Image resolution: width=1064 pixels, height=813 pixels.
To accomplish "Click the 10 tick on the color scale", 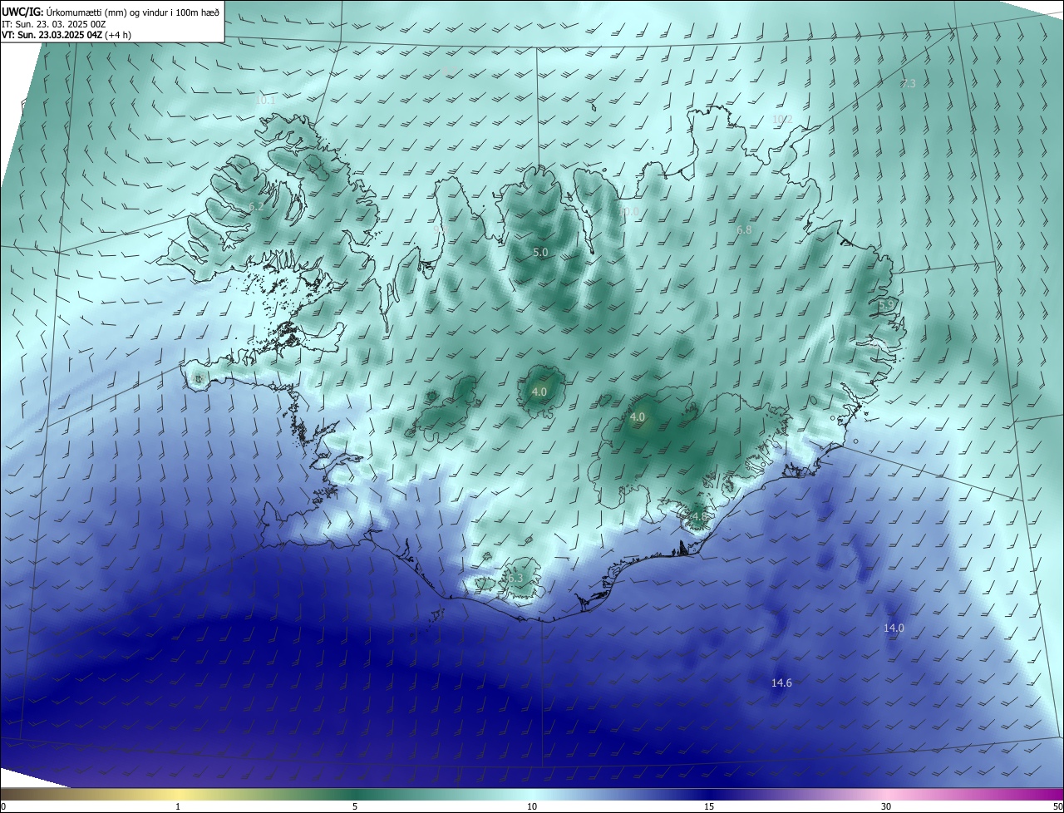I will (x=532, y=806).
